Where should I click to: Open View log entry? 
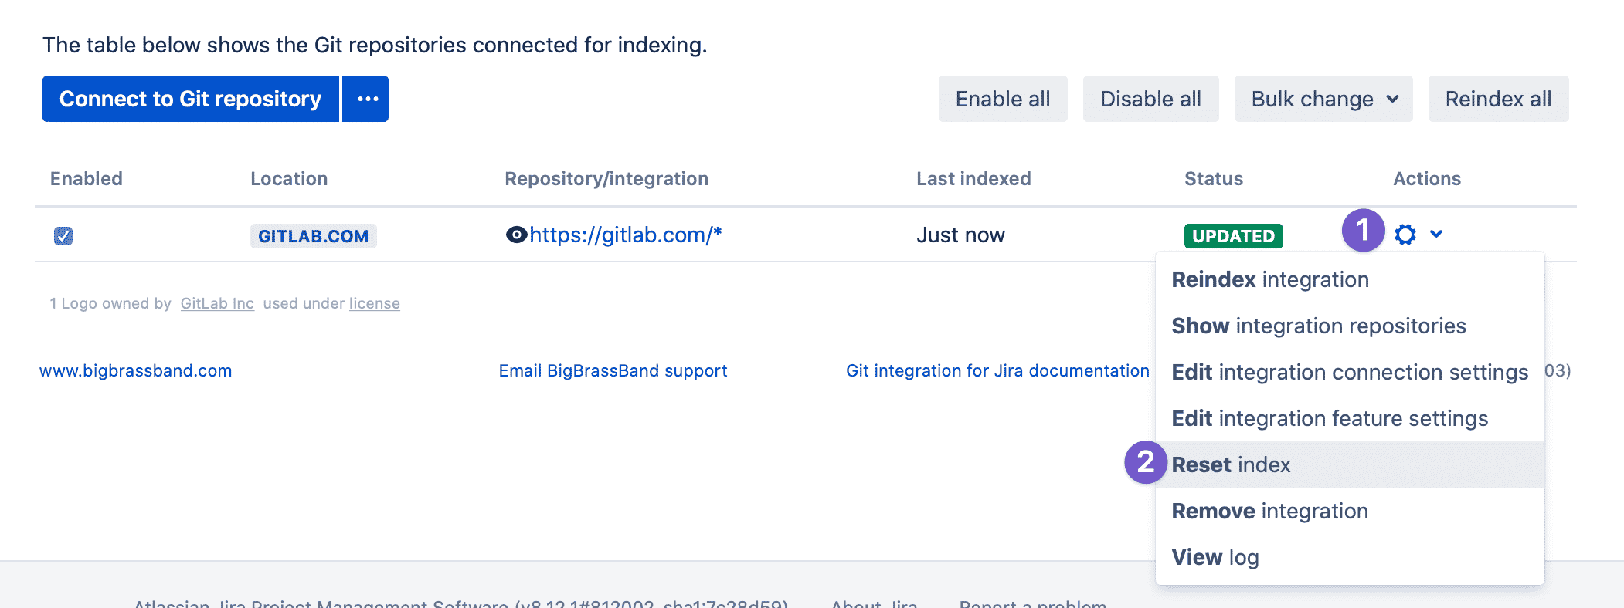1215,557
